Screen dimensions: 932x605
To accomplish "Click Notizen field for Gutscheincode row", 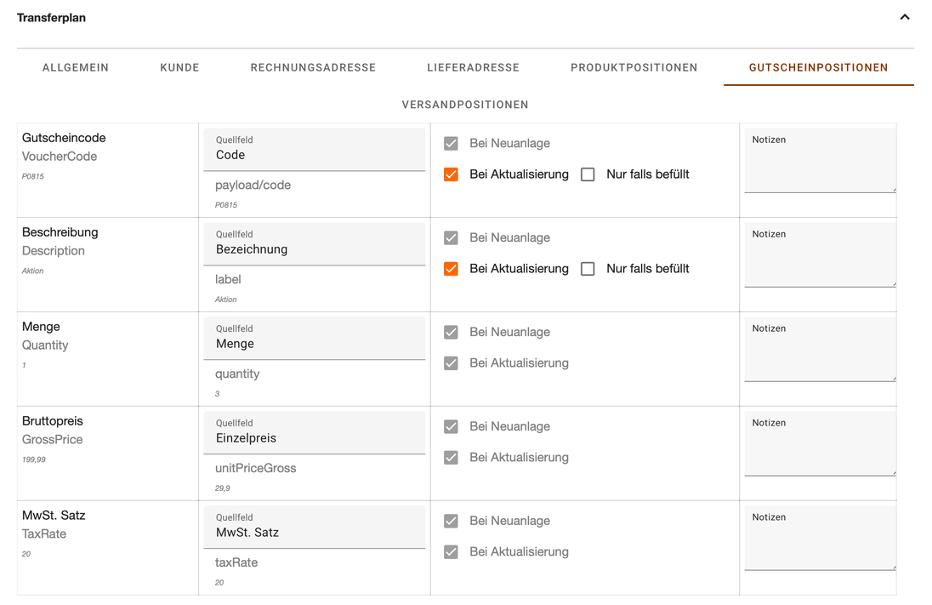I will coord(821,161).
